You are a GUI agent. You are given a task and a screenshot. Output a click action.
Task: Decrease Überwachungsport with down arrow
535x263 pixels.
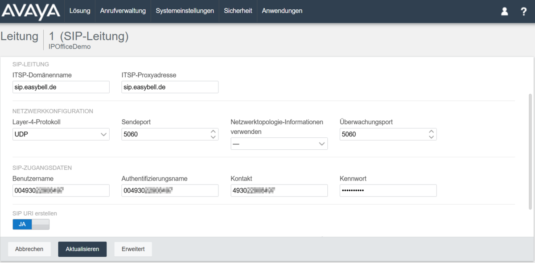coord(431,137)
